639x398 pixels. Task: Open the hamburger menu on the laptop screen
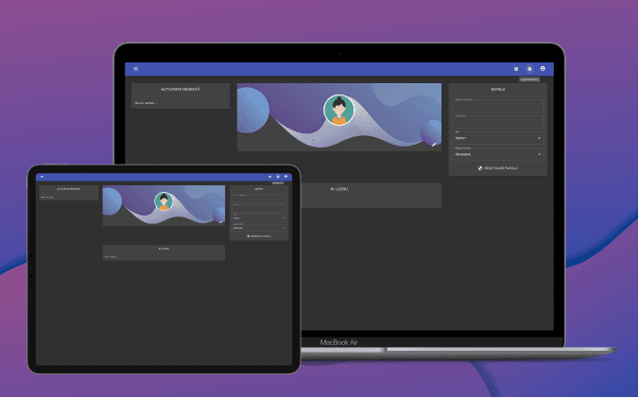(136, 69)
